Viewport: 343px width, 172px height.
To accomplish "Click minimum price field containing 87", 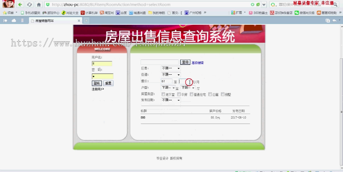I will click(167, 81).
